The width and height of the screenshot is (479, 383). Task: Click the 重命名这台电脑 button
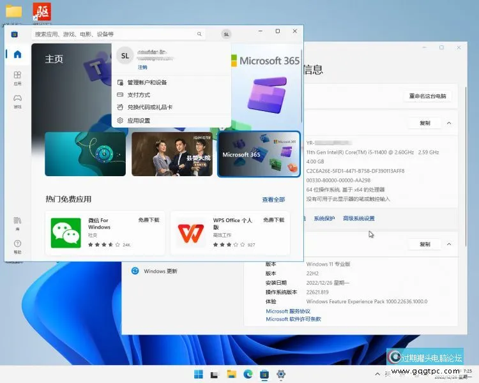pos(427,96)
